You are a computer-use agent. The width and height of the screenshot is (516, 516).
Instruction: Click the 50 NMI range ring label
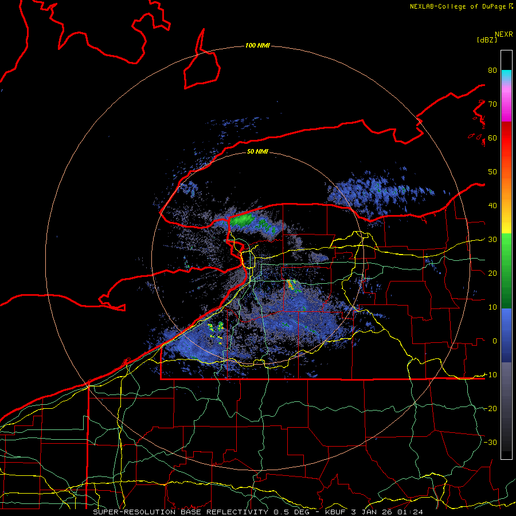pyautogui.click(x=257, y=151)
